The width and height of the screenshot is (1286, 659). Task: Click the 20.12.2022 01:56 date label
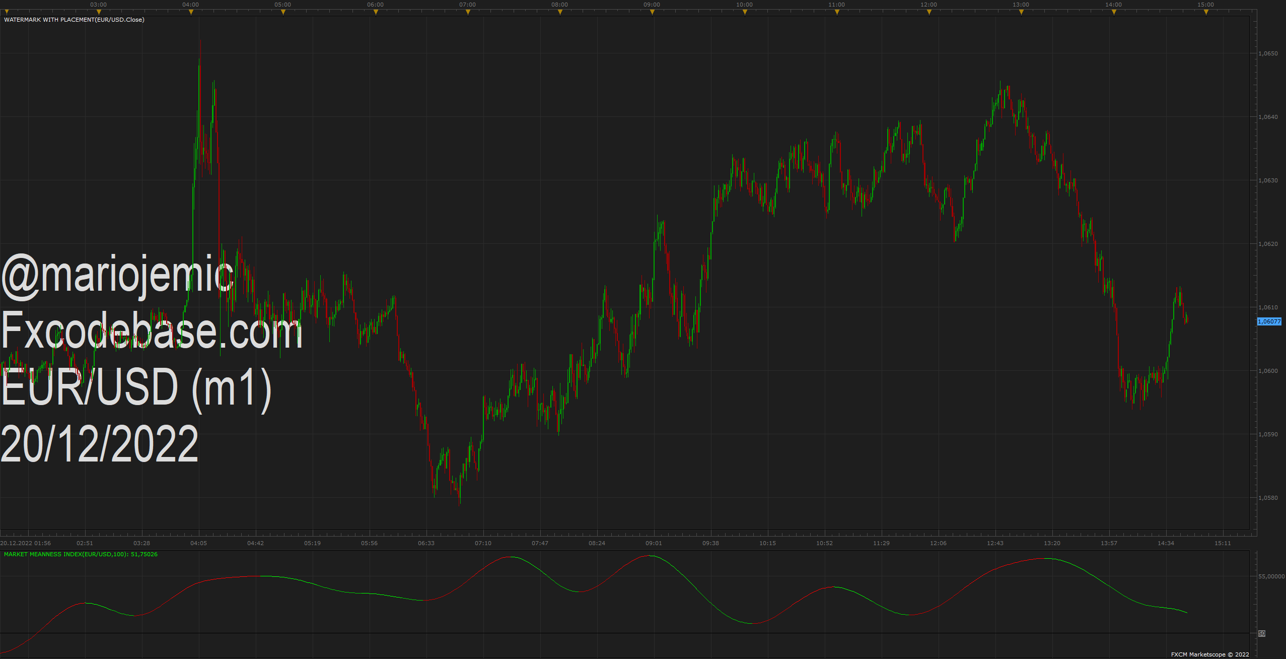tap(26, 543)
